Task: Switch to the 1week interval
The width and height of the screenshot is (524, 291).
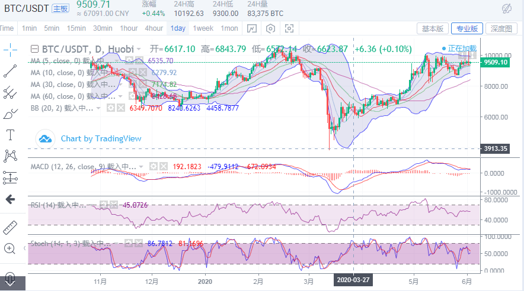Action: (203, 28)
